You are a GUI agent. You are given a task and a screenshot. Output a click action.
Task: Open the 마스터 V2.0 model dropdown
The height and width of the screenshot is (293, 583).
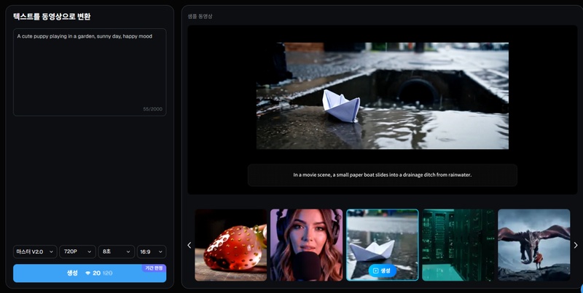pyautogui.click(x=34, y=252)
